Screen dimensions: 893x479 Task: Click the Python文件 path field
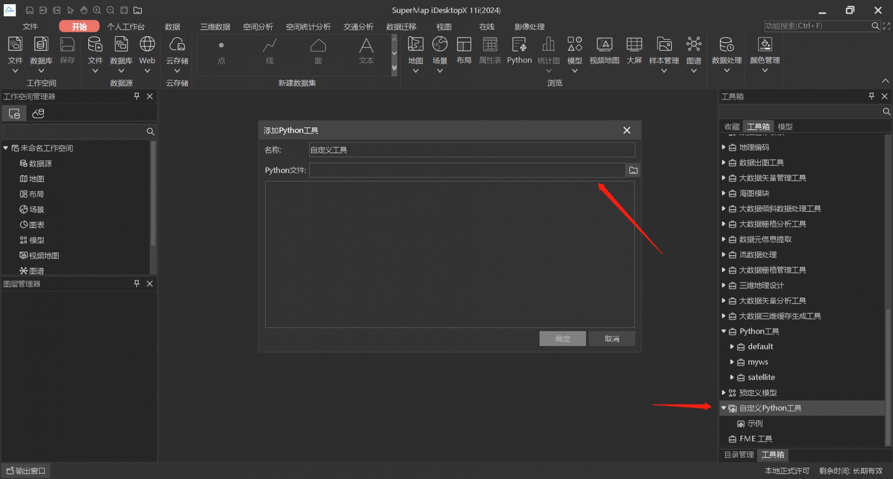[467, 170]
